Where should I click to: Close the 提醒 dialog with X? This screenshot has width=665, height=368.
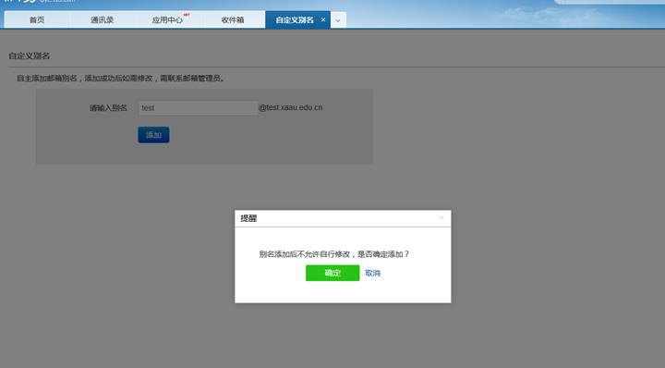click(x=441, y=217)
